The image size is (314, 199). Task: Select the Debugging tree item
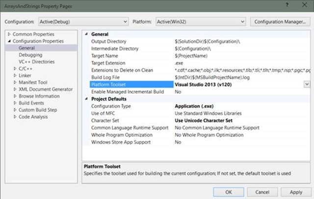(30, 55)
